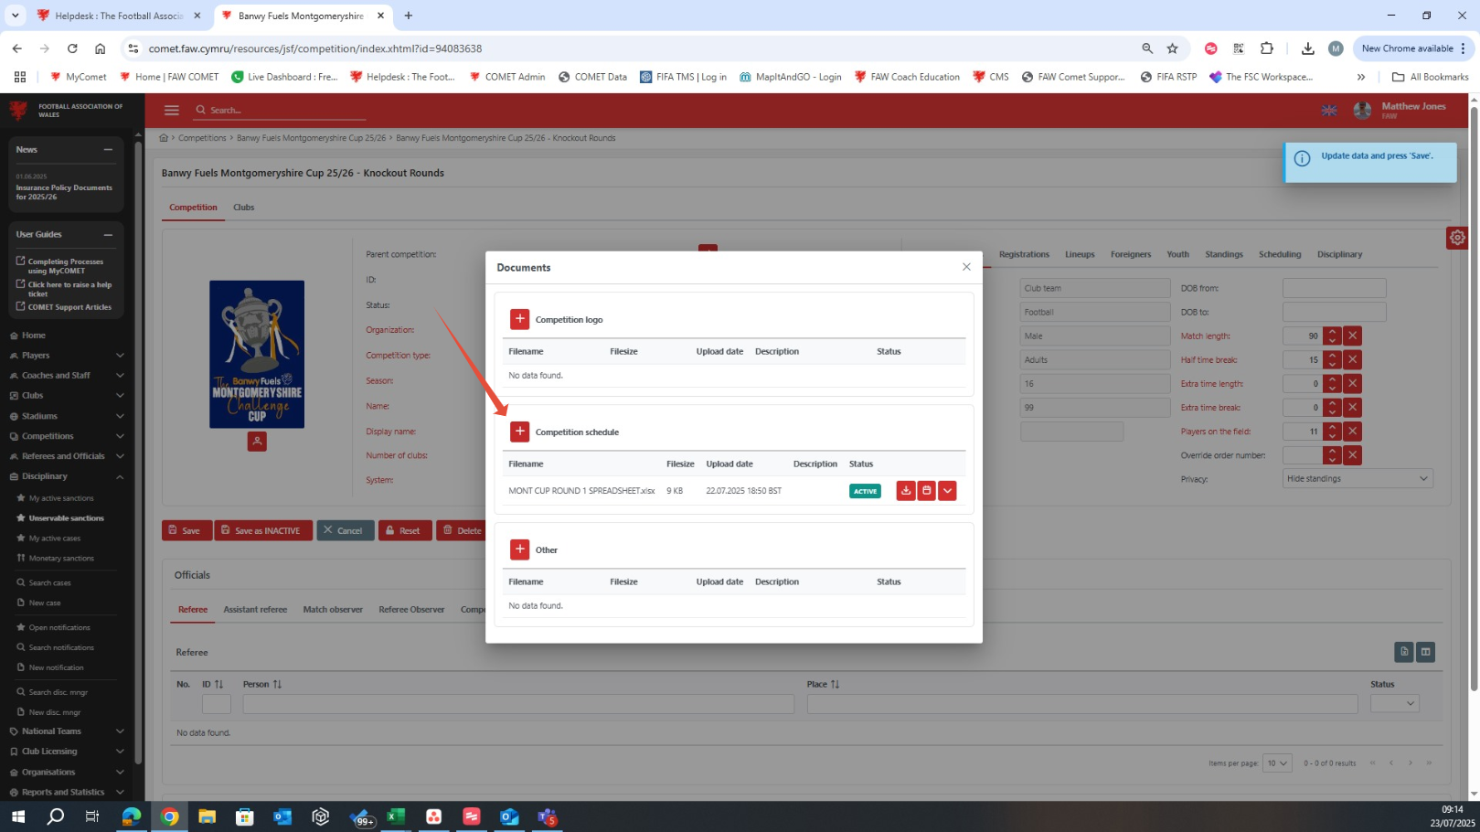The image size is (1480, 832).
Task: Open the Scheduling tab
Action: [x=1280, y=254]
